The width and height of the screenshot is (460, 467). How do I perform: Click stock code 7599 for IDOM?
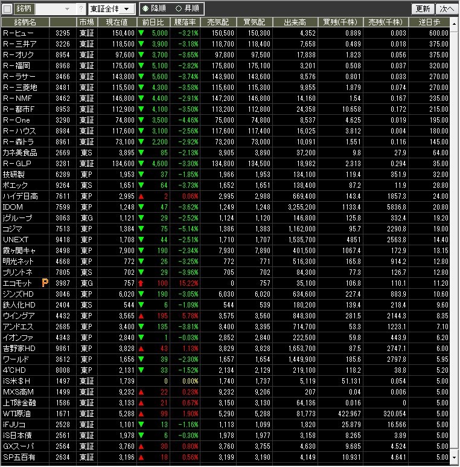[63, 207]
